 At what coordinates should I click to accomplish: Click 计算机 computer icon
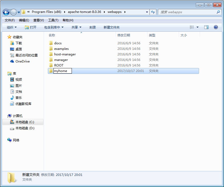click(9, 116)
